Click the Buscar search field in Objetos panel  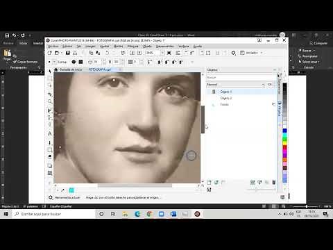coord(241,77)
